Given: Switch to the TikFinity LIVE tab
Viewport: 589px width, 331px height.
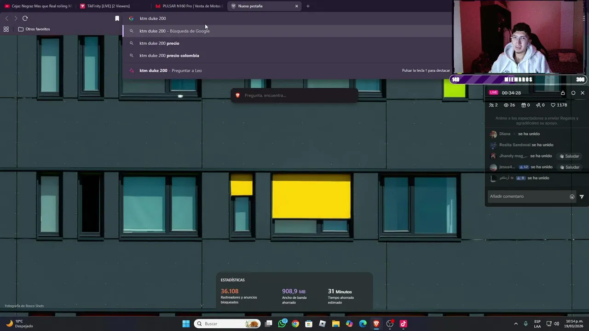Looking at the screenshot, I should pos(113,6).
